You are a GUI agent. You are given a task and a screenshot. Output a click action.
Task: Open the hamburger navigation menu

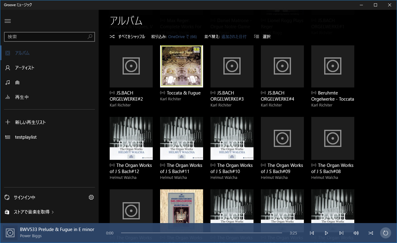click(8, 21)
